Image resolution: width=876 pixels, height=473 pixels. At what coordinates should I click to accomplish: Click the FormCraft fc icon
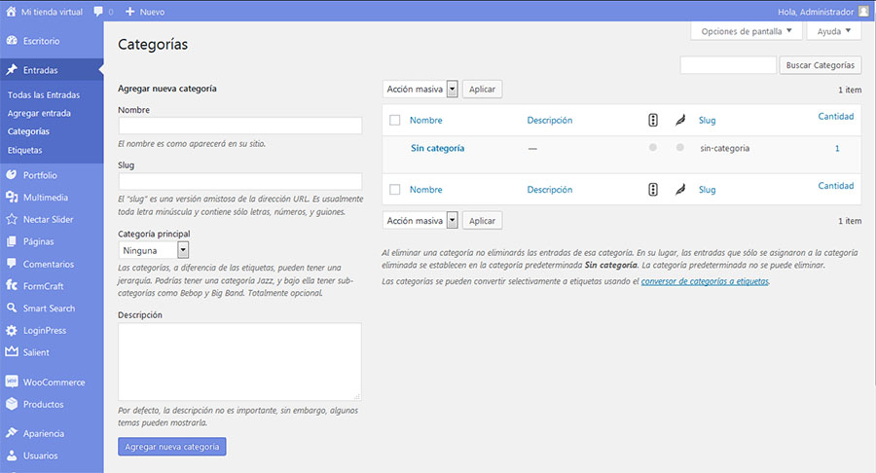click(12, 285)
